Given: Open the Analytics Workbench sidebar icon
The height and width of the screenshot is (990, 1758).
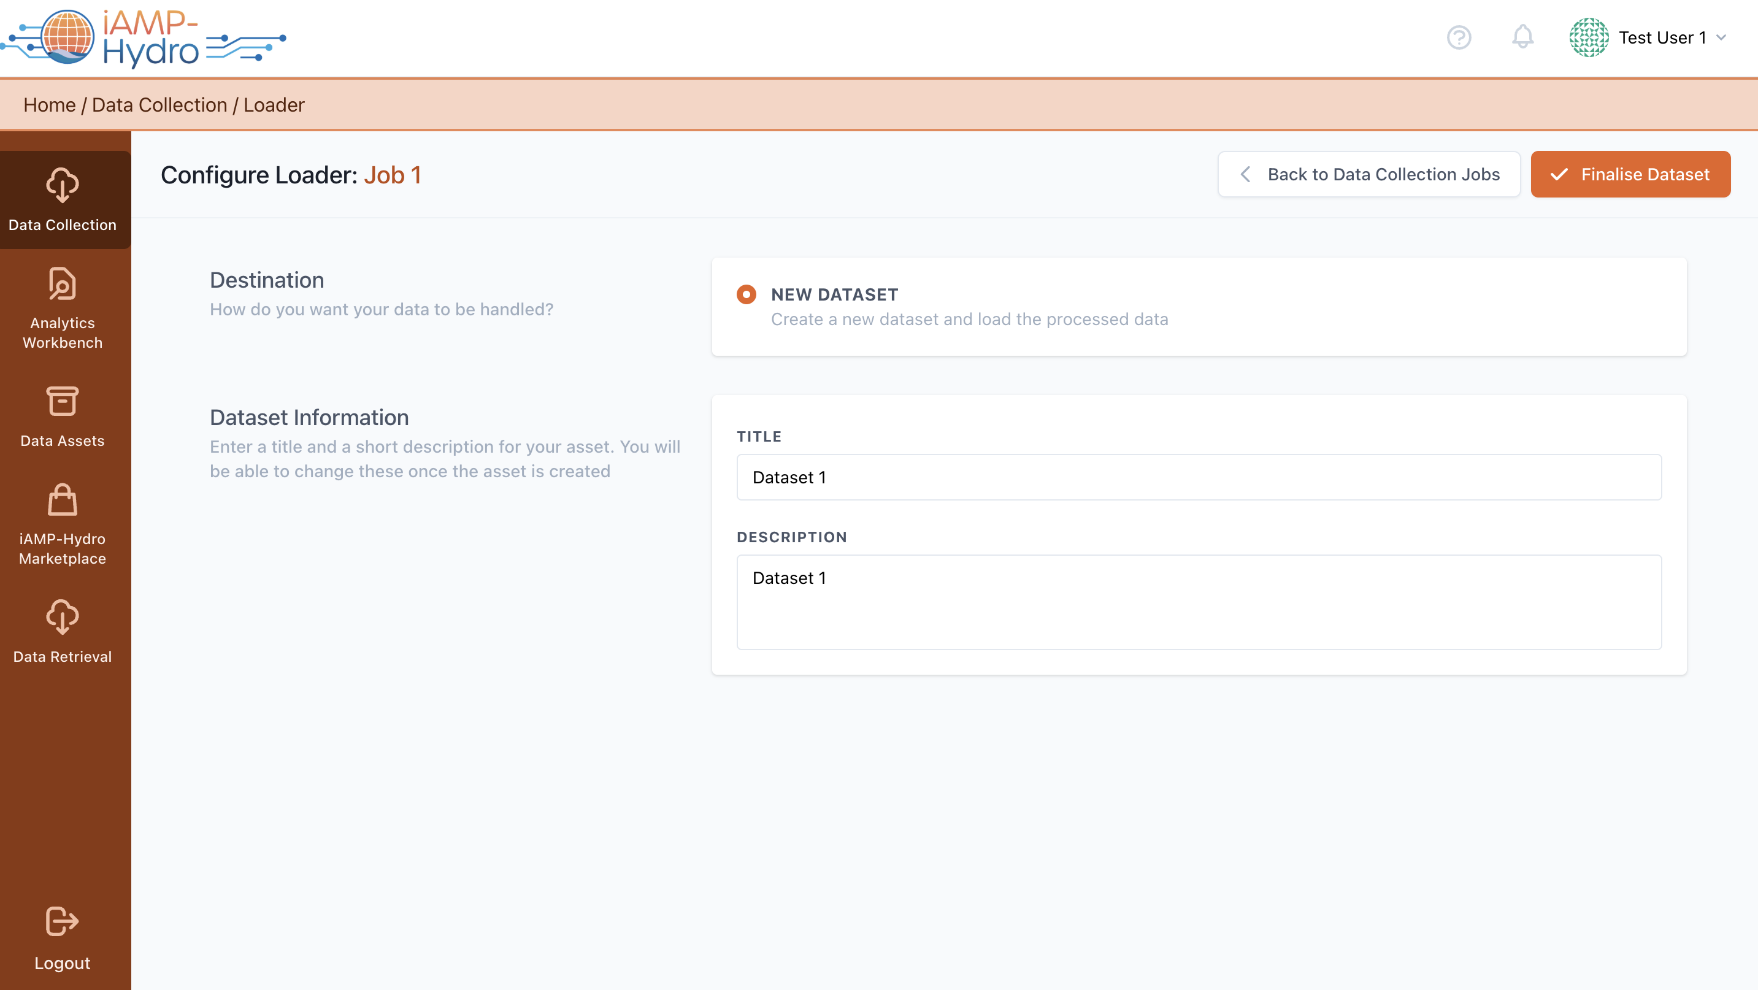Looking at the screenshot, I should point(62,284).
